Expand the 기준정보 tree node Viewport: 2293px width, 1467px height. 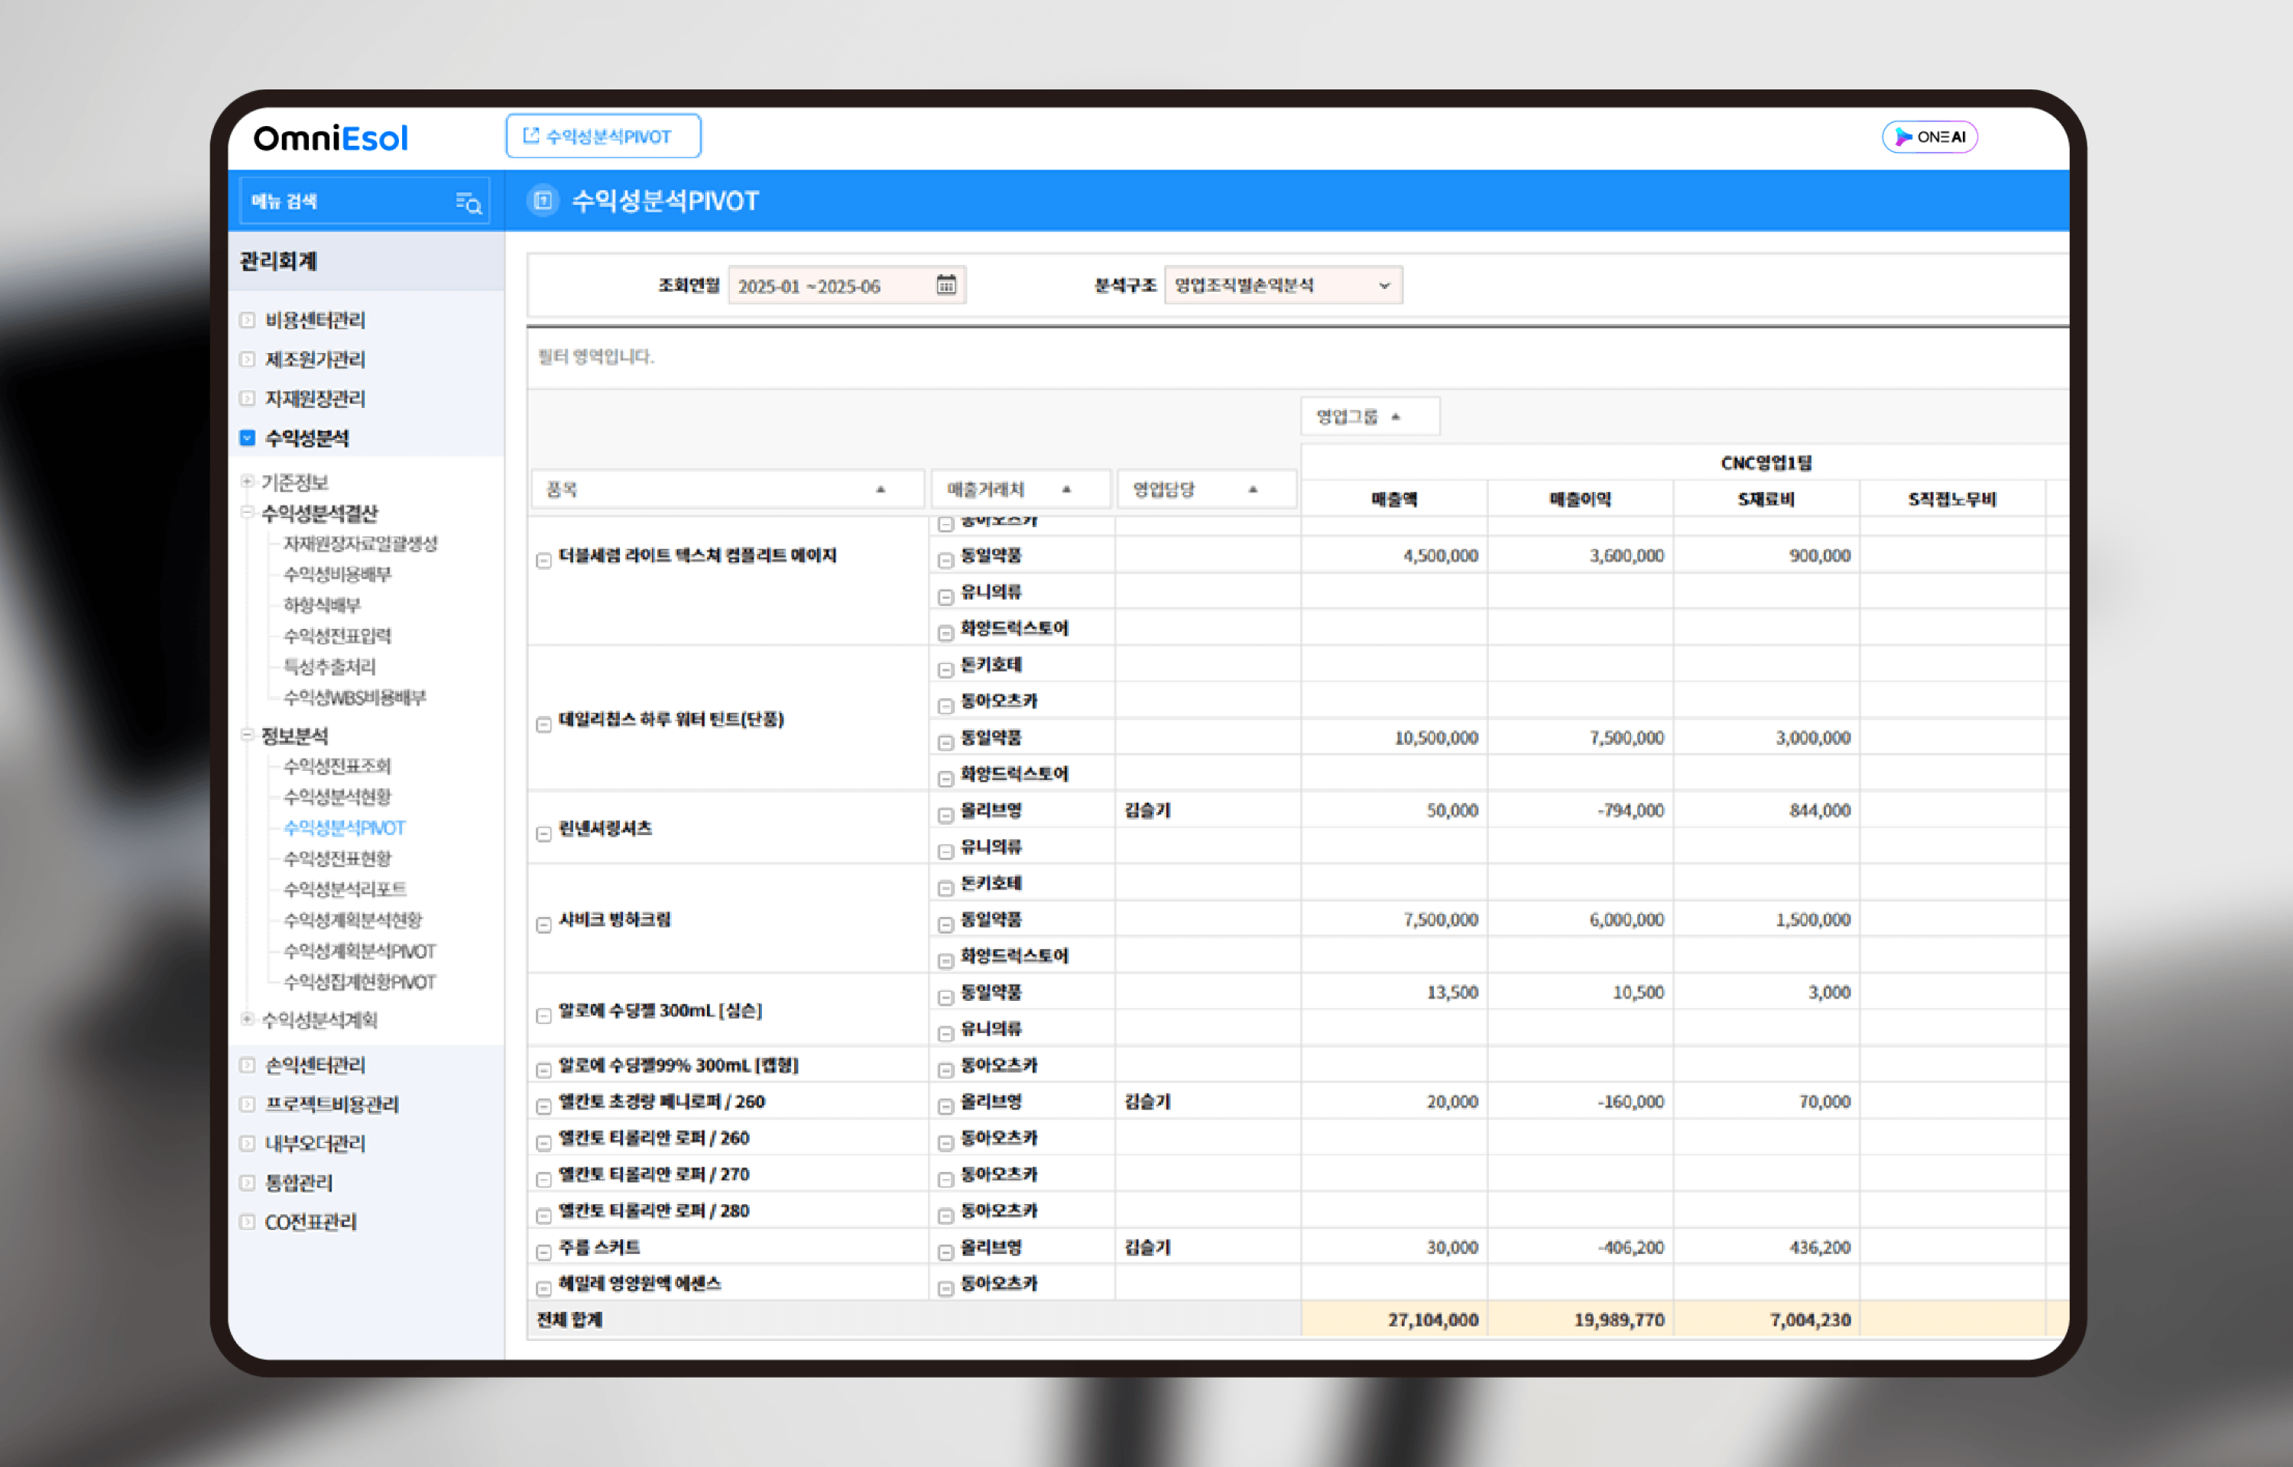248,482
